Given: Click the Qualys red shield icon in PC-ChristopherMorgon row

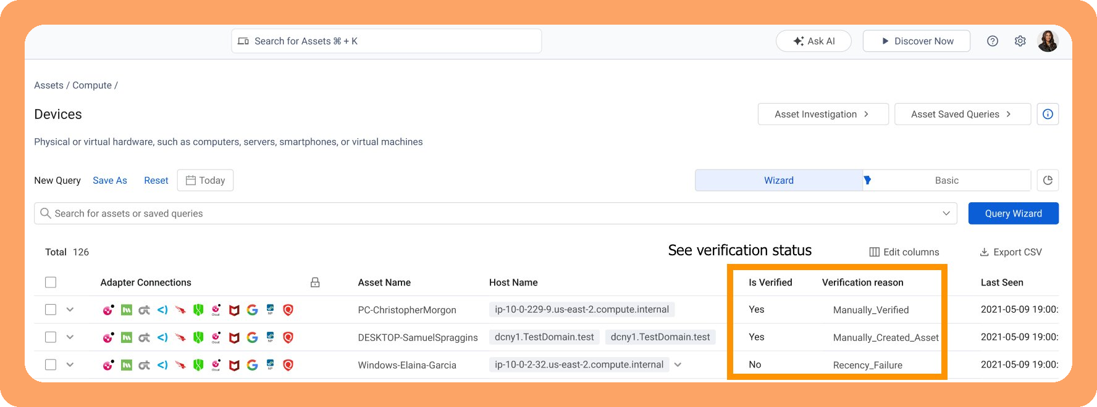Looking at the screenshot, I should pyautogui.click(x=288, y=310).
